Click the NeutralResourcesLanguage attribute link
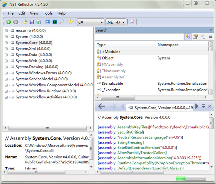 (x=142, y=137)
